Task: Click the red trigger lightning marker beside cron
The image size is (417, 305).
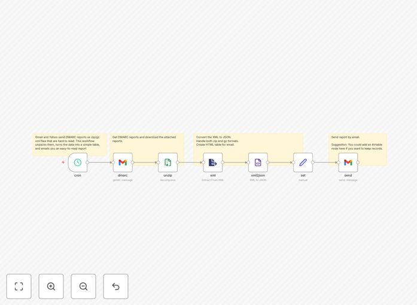Action: [63, 162]
